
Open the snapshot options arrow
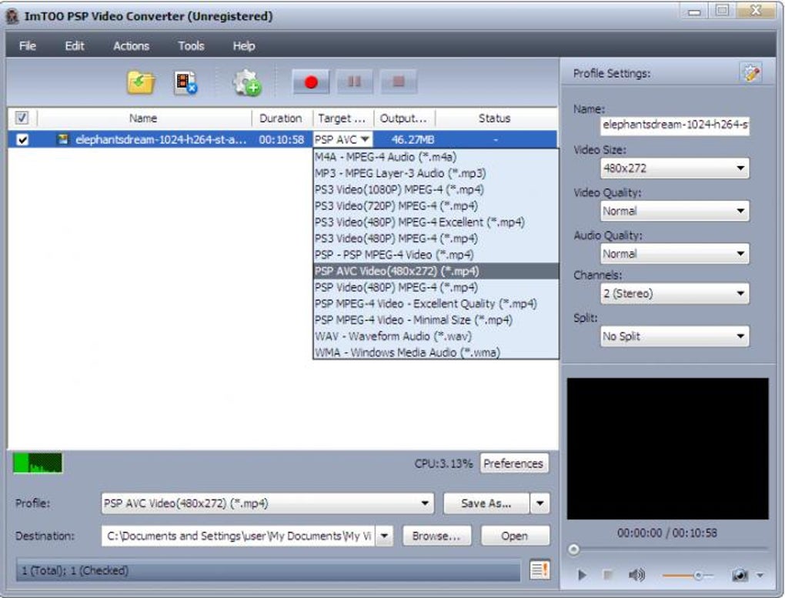(x=760, y=576)
